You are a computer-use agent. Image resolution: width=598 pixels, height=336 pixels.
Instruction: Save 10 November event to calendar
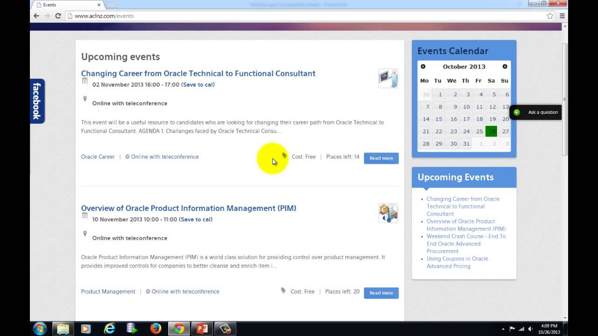(x=196, y=219)
